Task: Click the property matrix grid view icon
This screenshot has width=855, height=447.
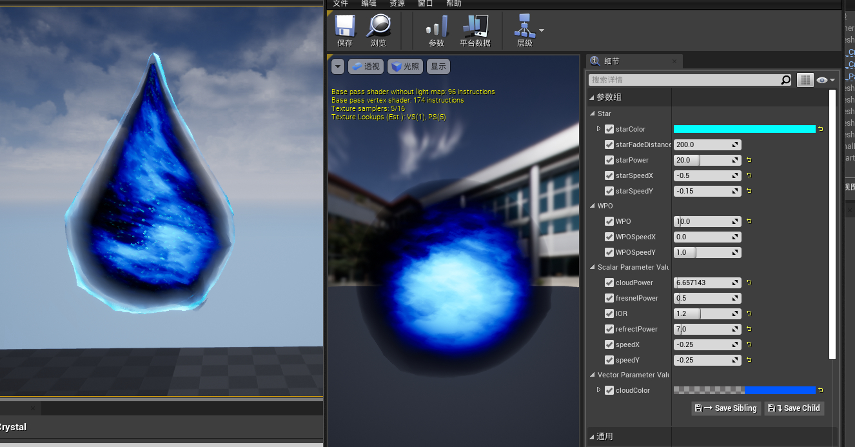Action: point(805,80)
